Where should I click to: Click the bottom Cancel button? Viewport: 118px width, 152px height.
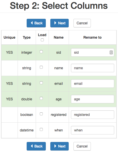pos(82,146)
